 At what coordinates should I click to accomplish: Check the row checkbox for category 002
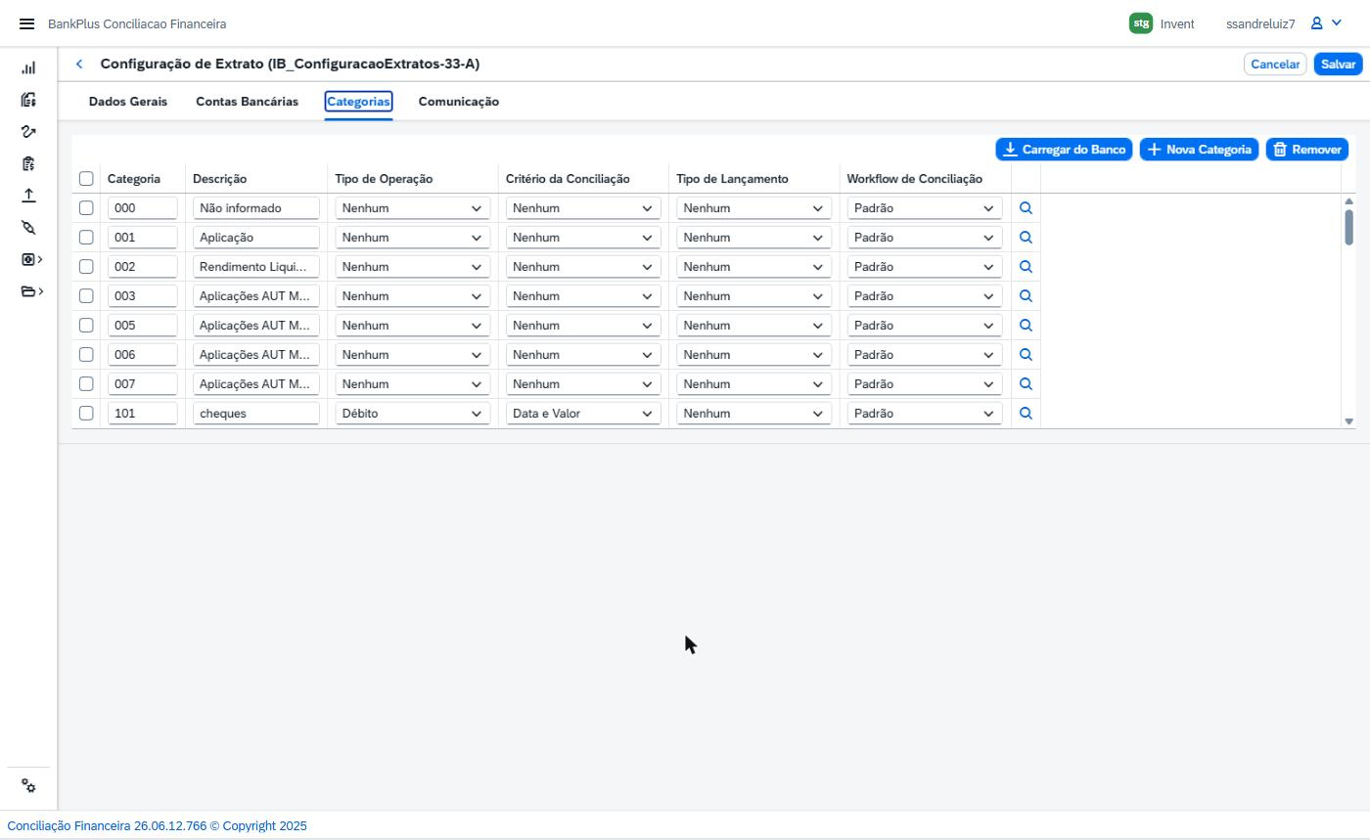[86, 267]
